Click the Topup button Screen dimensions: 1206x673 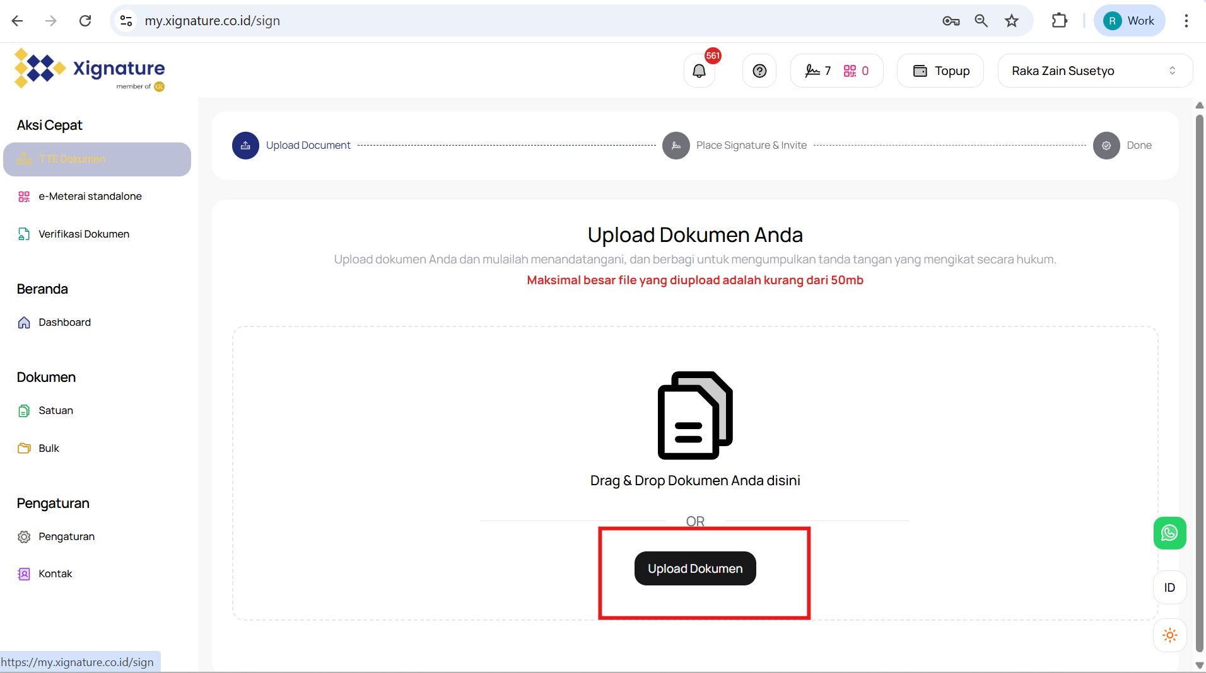click(940, 71)
